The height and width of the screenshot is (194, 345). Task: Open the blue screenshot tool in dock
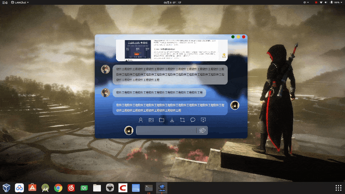click(136, 188)
